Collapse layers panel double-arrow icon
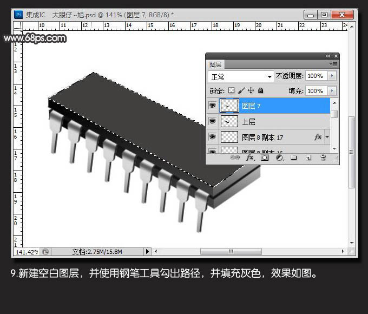This screenshot has height=314, width=368. (327, 56)
